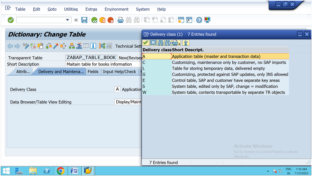Activate the table with the magic wand icon
Viewport: 312px width, 176px height.
[56, 46]
